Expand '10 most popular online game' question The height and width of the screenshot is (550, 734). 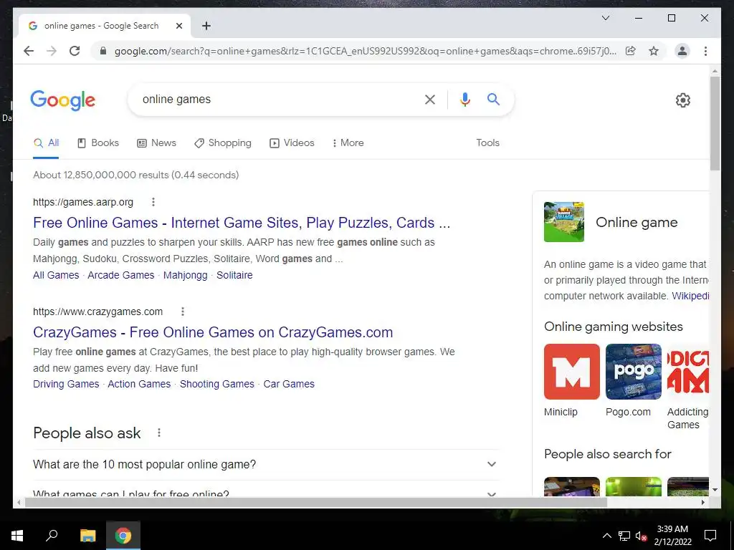(x=265, y=464)
